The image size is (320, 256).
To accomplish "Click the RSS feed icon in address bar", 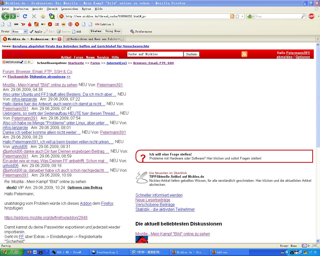I will [232, 16].
